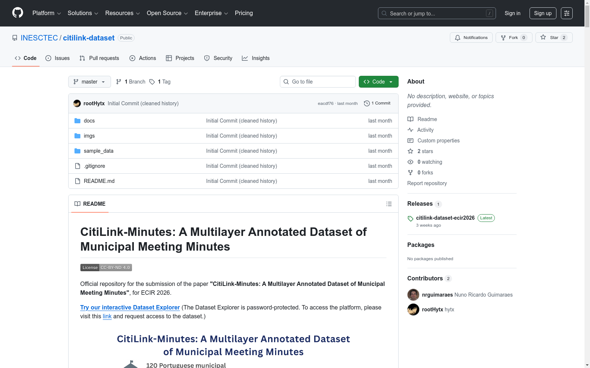Open the green Code dropdown button

pos(379,82)
